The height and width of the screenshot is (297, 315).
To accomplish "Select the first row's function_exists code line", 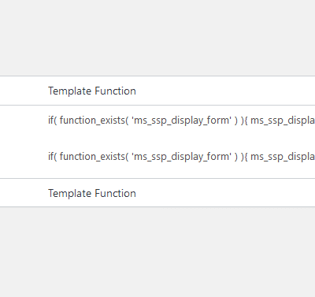I will pyautogui.click(x=181, y=121).
